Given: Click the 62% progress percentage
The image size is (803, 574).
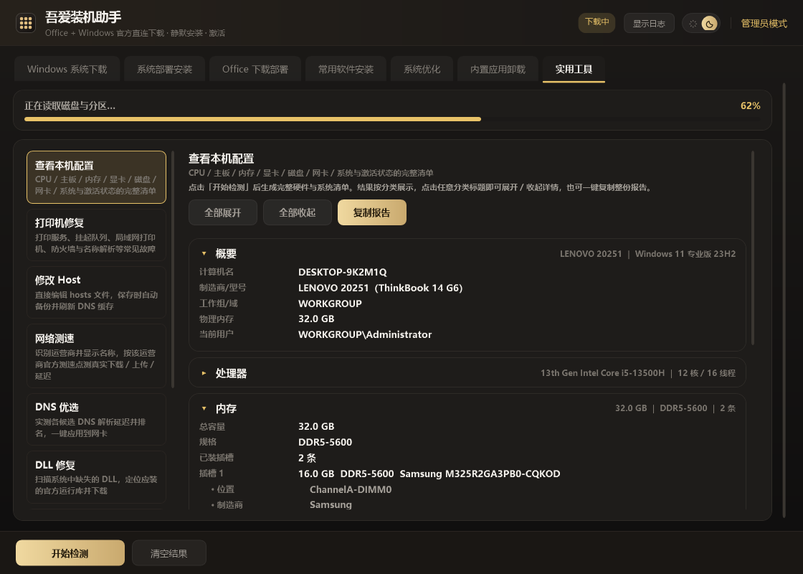Looking at the screenshot, I should click(x=750, y=105).
